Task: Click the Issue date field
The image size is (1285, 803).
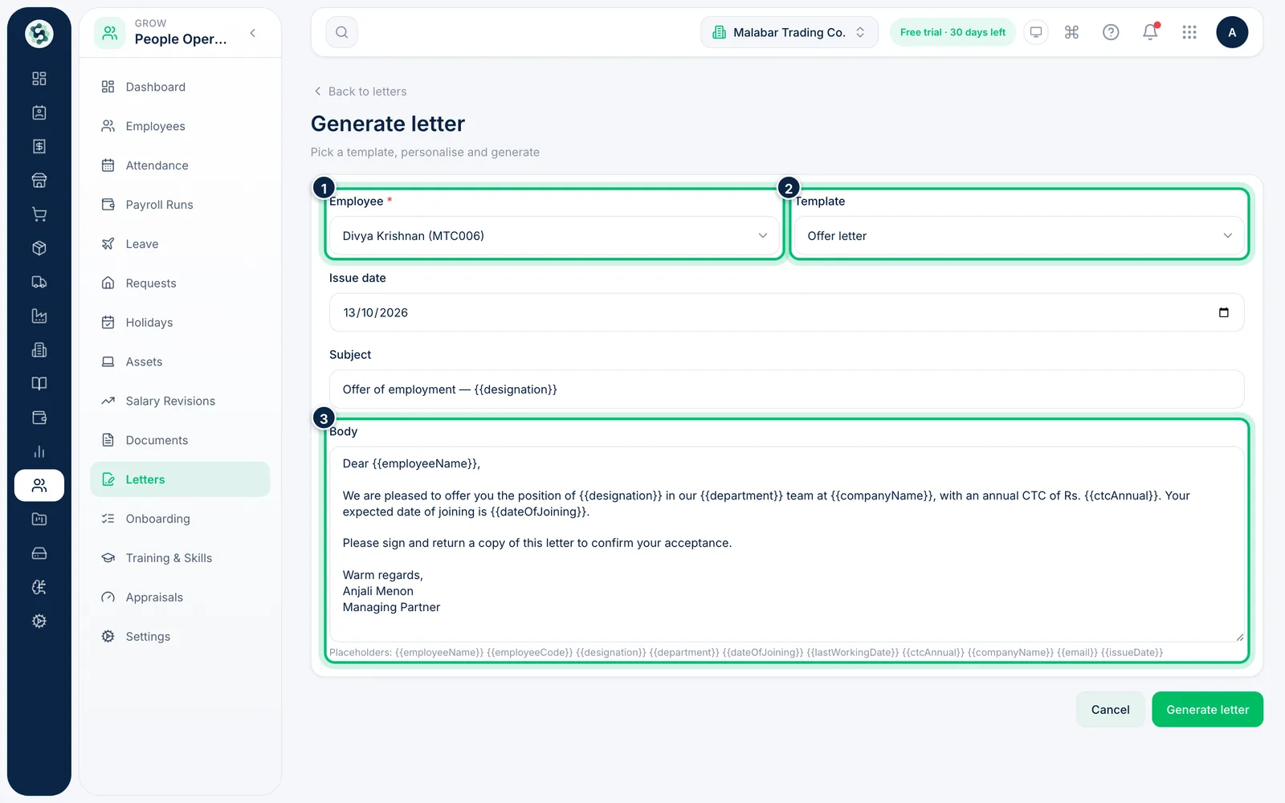Action: tap(786, 312)
